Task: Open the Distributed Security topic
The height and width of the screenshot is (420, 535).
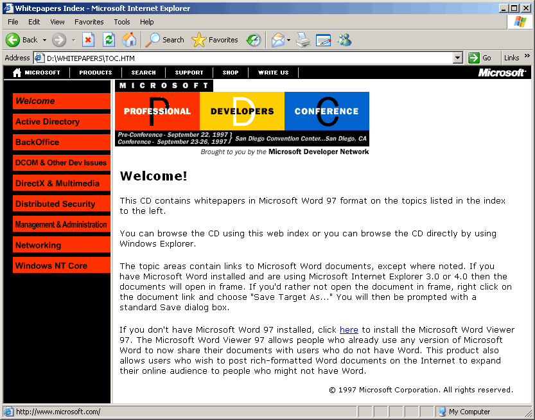Action: click(62, 204)
